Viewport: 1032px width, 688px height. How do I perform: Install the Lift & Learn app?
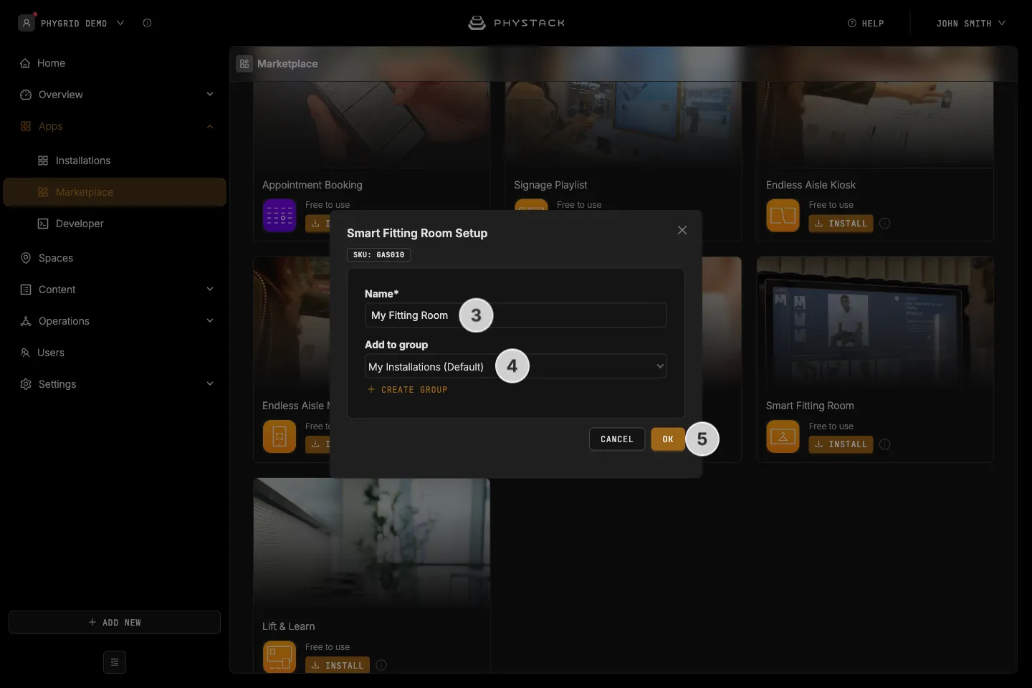pos(338,665)
